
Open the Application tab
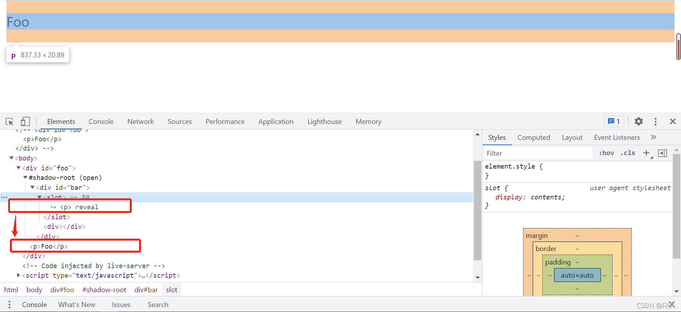(276, 121)
